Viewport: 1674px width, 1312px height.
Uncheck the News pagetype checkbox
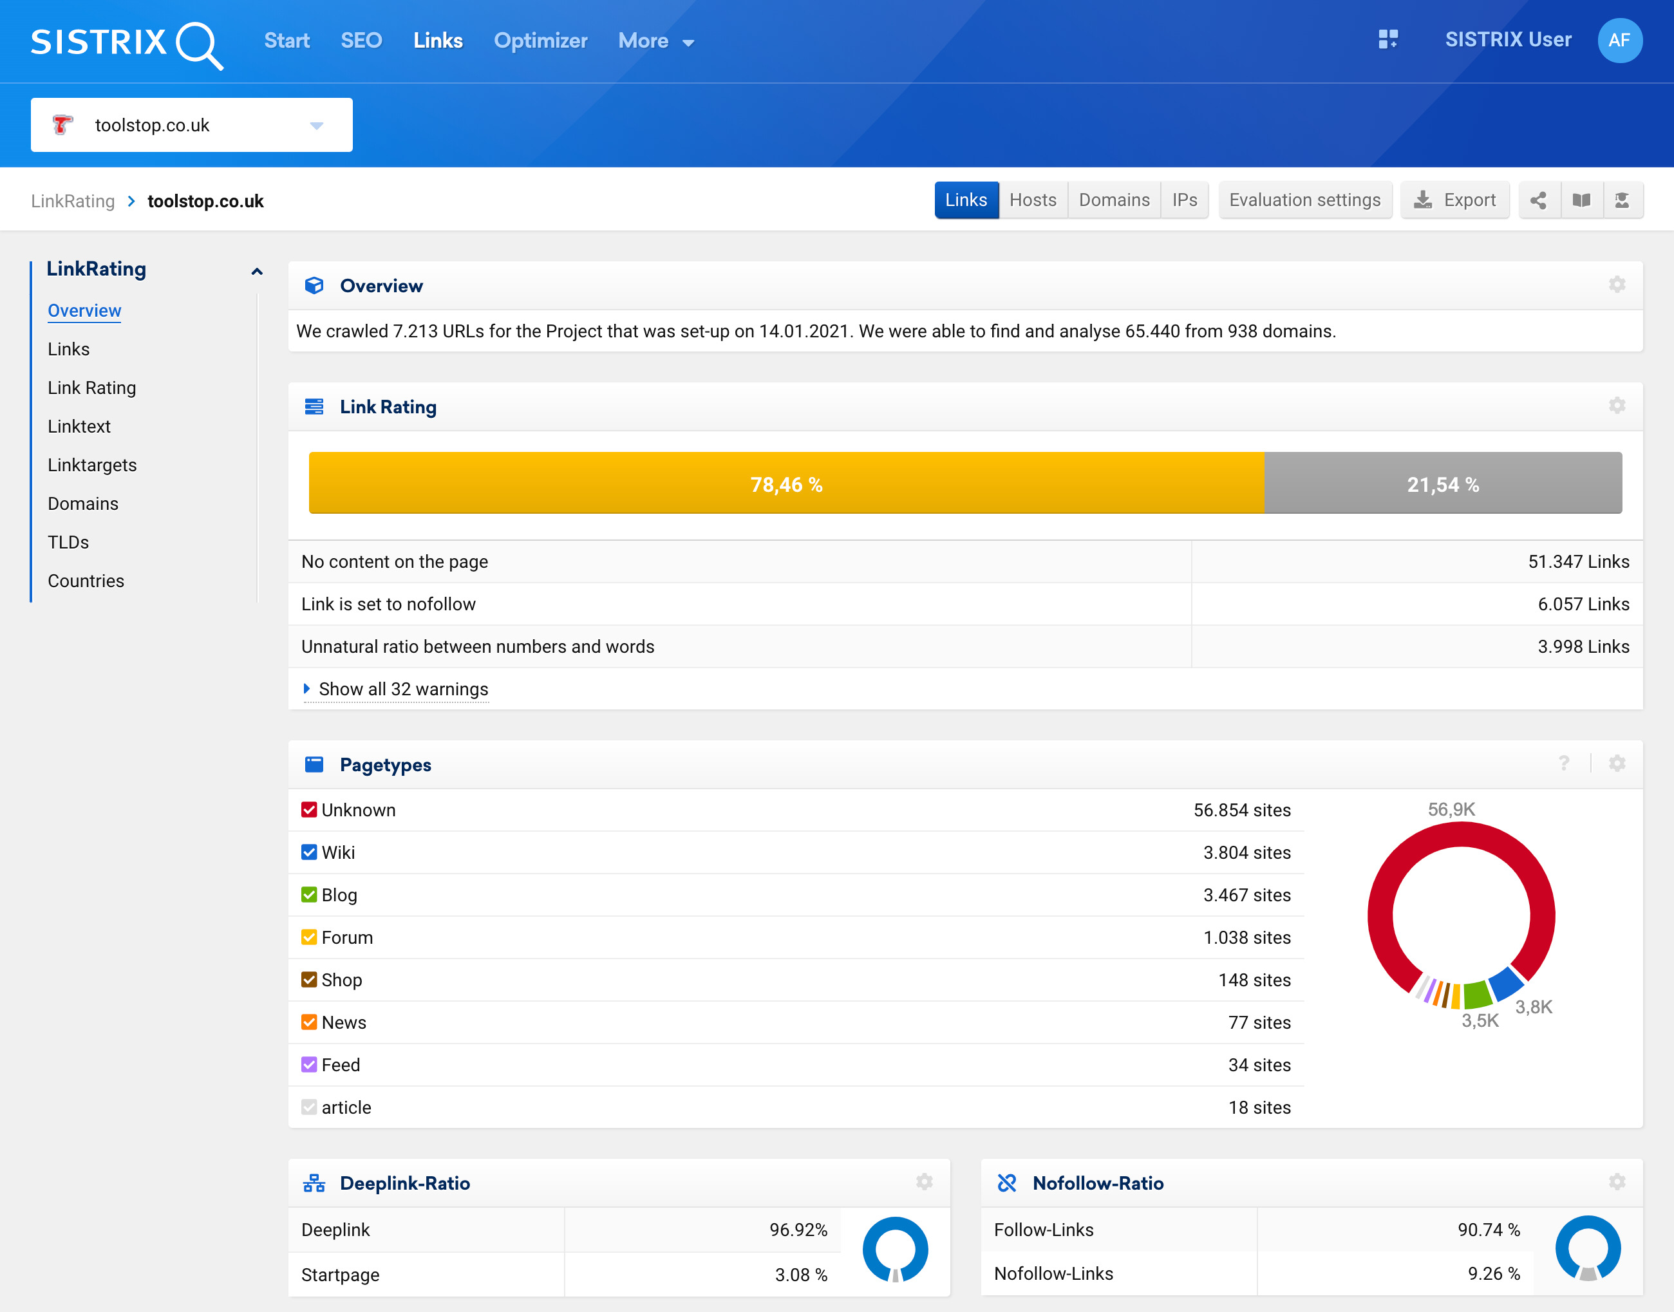coord(309,1022)
